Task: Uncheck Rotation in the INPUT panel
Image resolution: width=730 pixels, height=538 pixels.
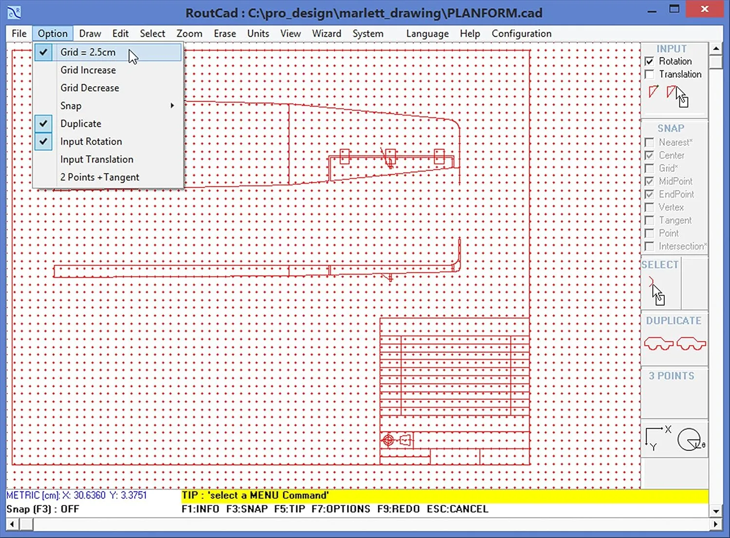Action: pyautogui.click(x=650, y=61)
